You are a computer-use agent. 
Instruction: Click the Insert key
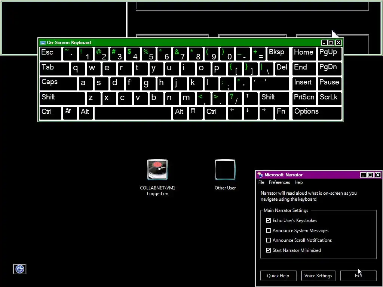coord(304,84)
